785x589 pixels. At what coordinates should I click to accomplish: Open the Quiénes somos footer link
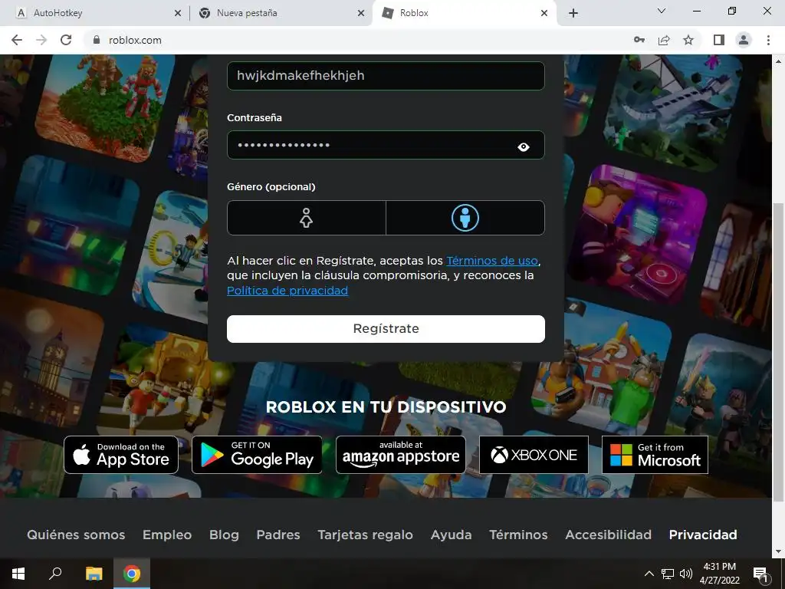coord(76,535)
